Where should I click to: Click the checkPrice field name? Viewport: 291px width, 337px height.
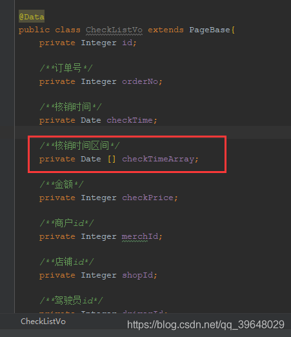click(x=148, y=198)
